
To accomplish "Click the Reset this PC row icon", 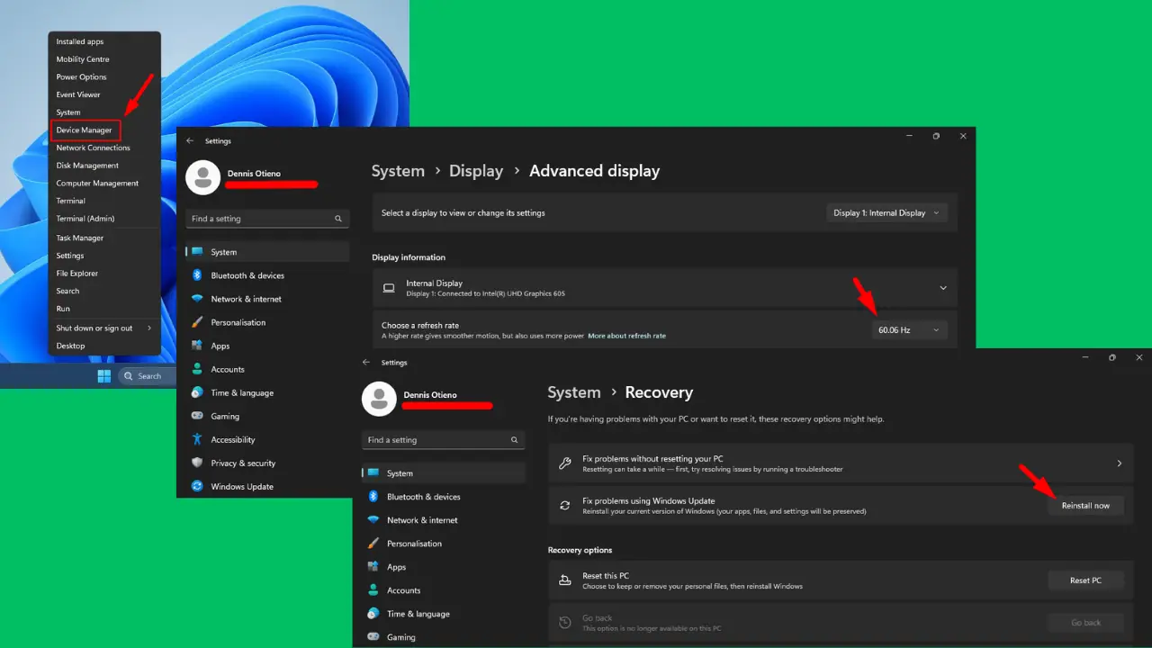I will pyautogui.click(x=564, y=580).
